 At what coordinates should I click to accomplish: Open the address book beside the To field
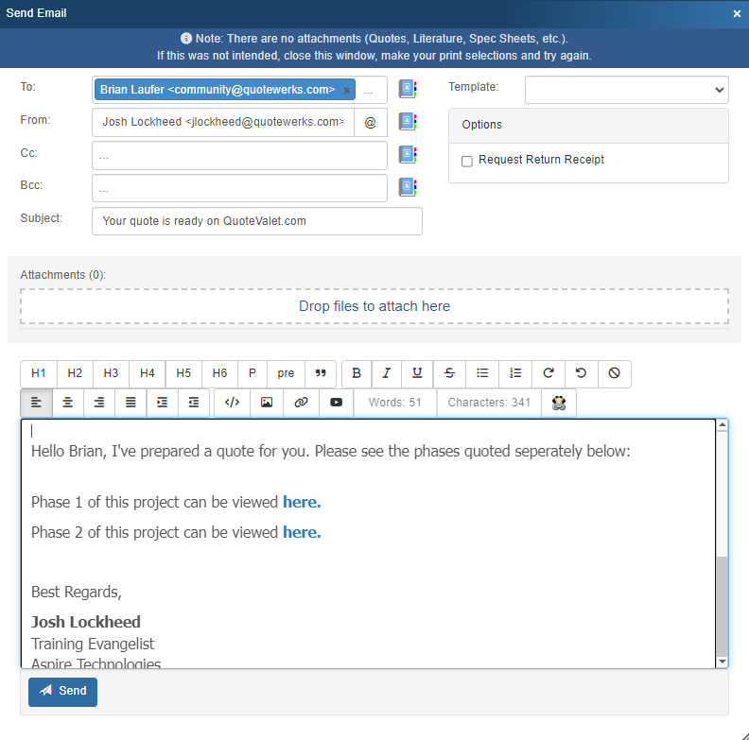[x=408, y=90]
